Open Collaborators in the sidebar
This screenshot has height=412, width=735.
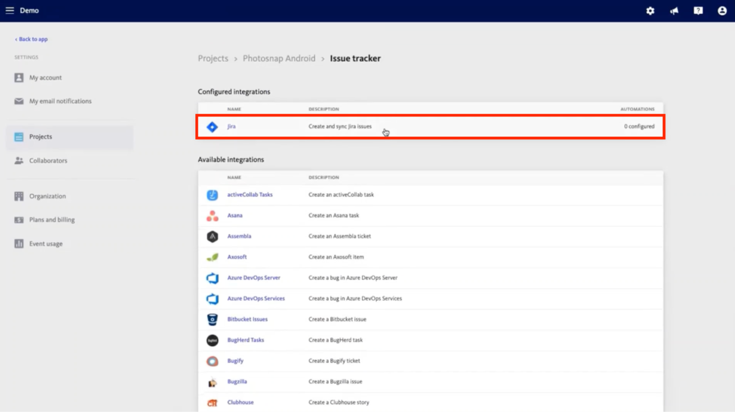pos(48,161)
